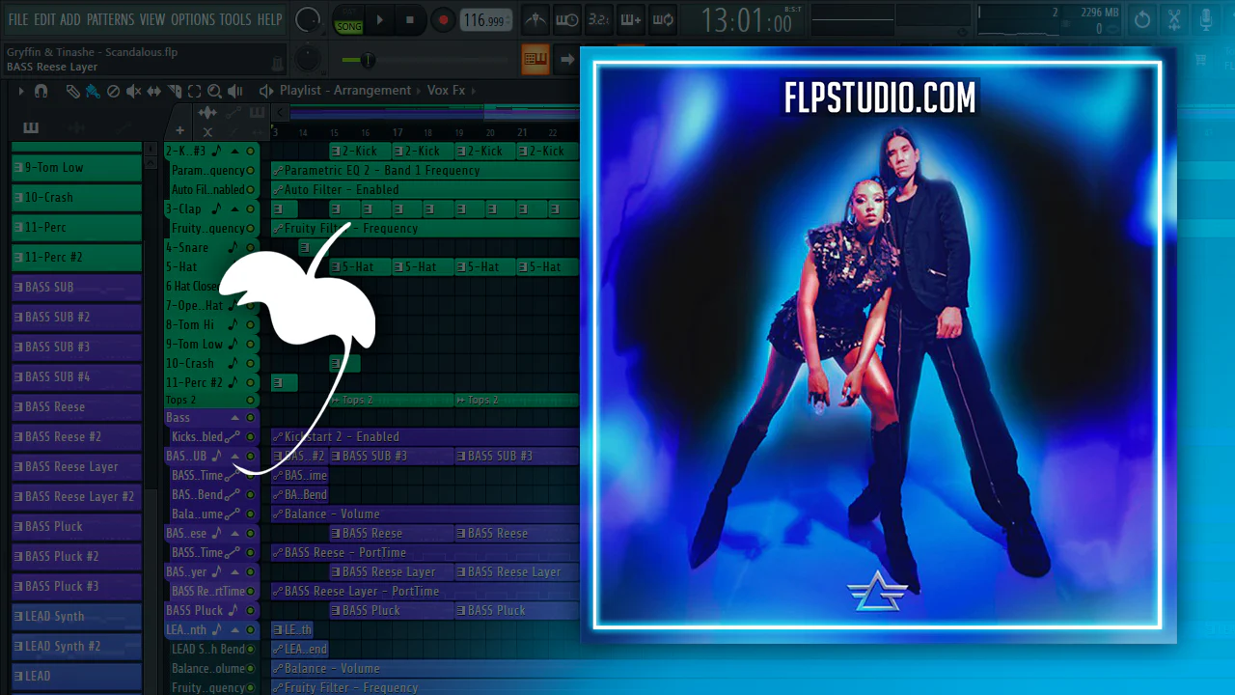
Task: Select the Zoom magnifier tool
Action: click(214, 91)
